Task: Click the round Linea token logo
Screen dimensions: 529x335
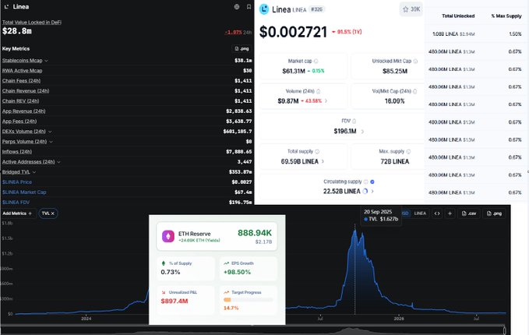Action: pos(264,9)
